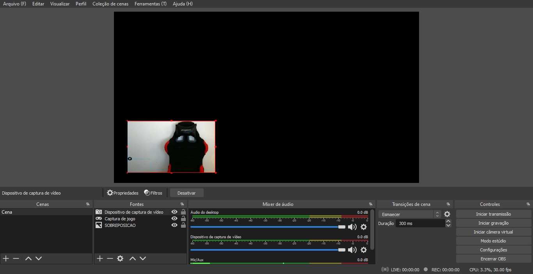Move selected scene down in Cenas
The image size is (533, 274).
click(x=39, y=258)
